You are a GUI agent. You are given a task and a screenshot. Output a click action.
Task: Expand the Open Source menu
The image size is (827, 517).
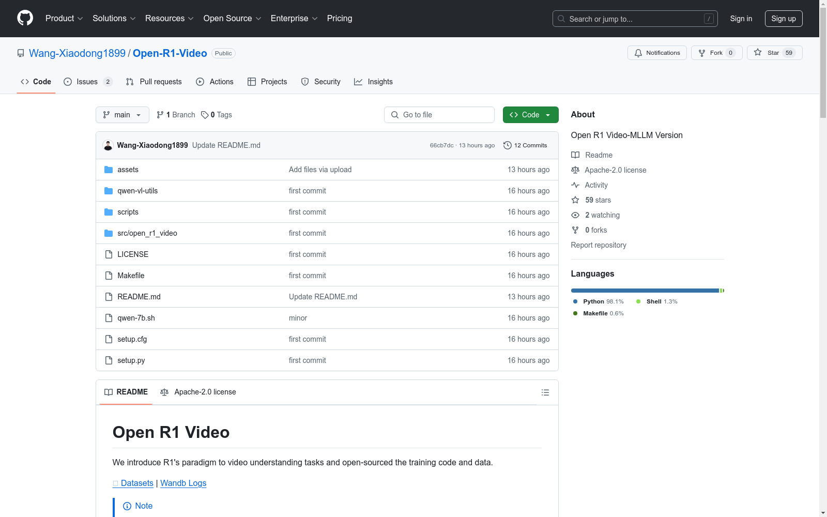click(x=233, y=19)
